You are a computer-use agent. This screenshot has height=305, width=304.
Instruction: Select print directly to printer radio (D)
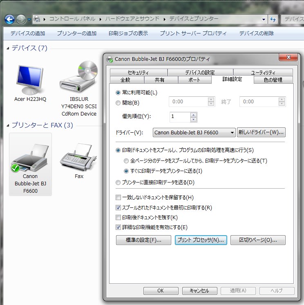pos(118,183)
